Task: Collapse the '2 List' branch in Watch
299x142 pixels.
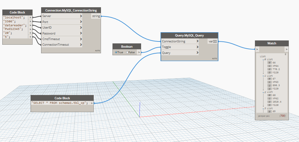Action: (263, 92)
